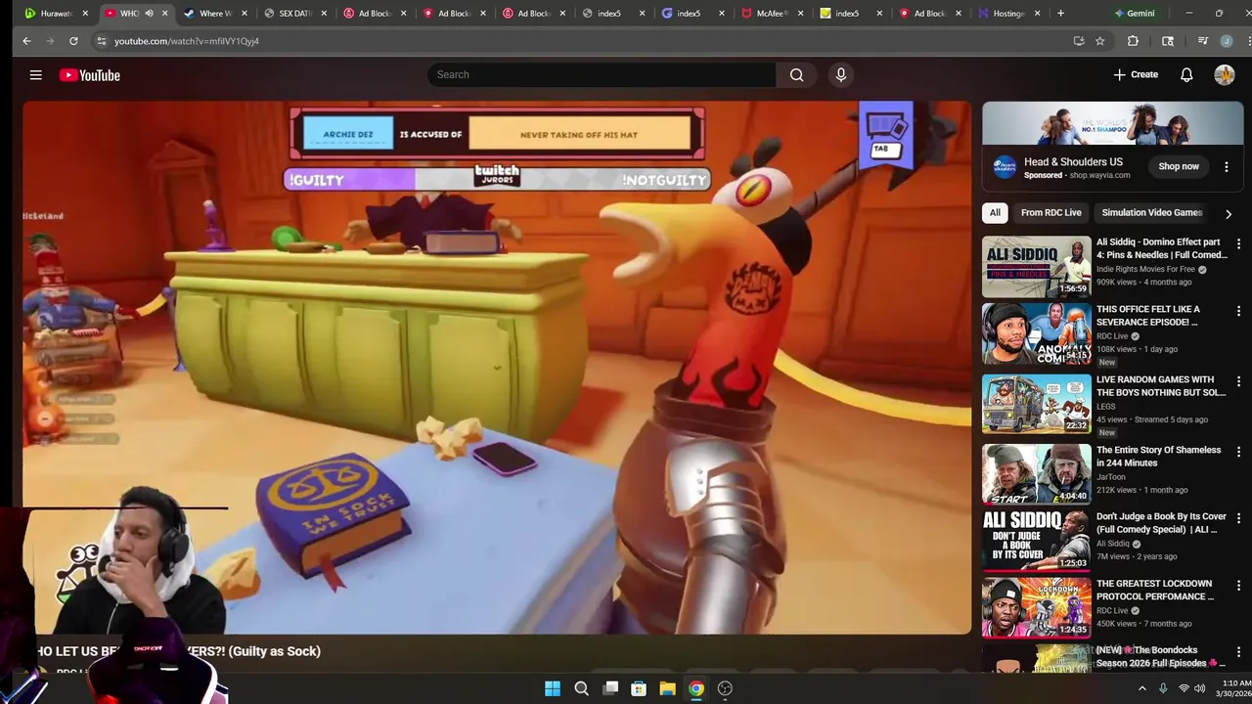Screen dimensions: 1252x704
Task: Open the Windows Start menu
Action: pyautogui.click(x=553, y=688)
